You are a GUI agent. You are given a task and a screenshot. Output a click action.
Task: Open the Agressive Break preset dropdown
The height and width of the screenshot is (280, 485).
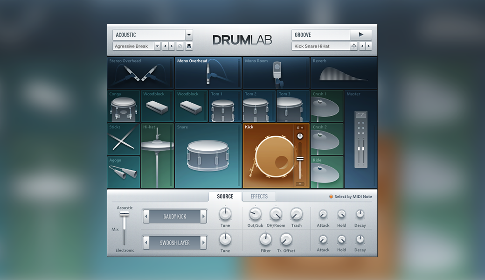[157, 46]
